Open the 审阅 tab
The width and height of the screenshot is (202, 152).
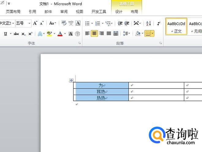[64, 11]
